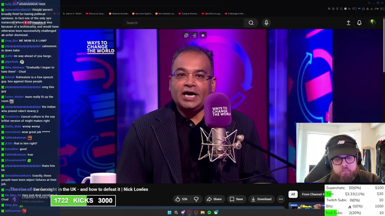Screen dimensions: 385x216
Task: Switch to the 'Kick streamer run...' tab
Action: click(165, 13)
